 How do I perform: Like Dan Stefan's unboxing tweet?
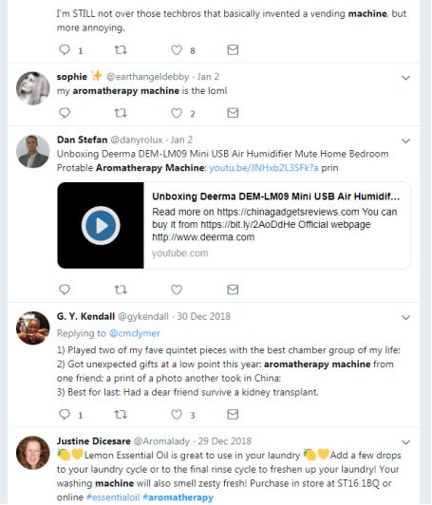point(177,290)
